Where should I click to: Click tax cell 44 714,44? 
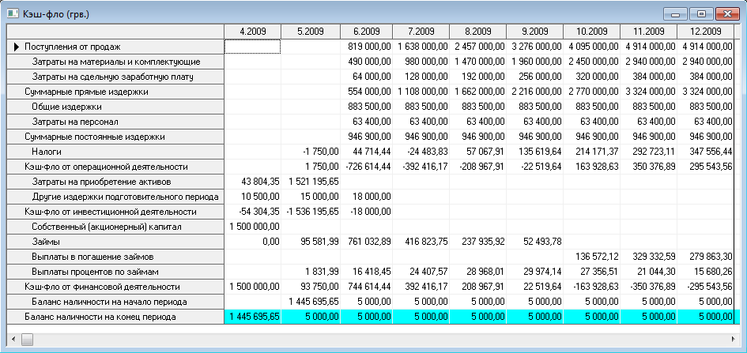tap(367, 152)
